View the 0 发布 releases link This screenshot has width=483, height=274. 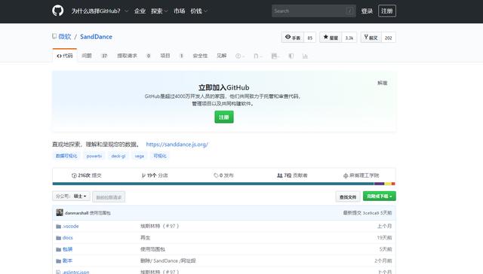223,175
